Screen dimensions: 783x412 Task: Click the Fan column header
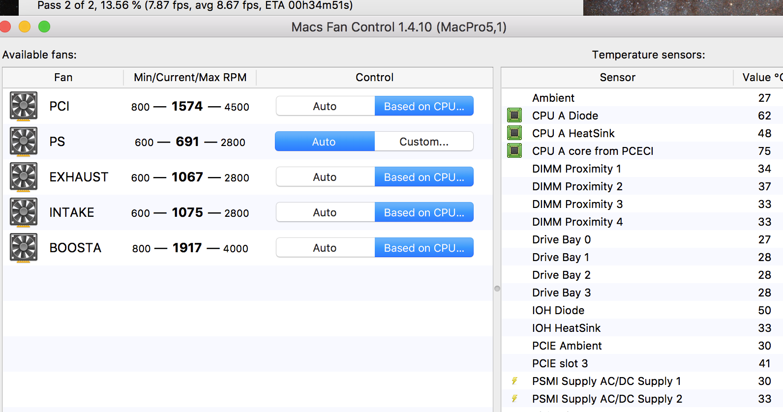click(63, 78)
